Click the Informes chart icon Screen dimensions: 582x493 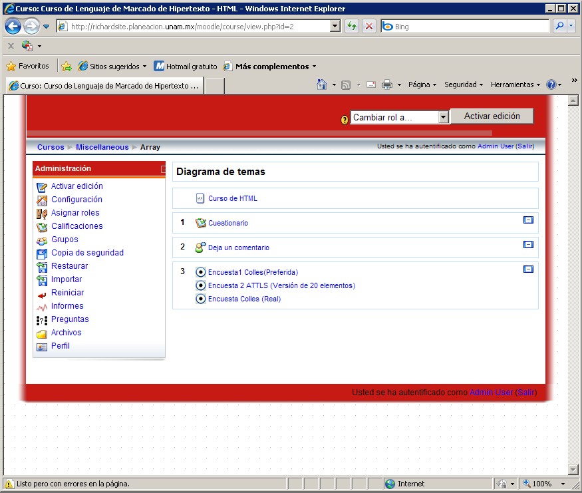pos(42,307)
